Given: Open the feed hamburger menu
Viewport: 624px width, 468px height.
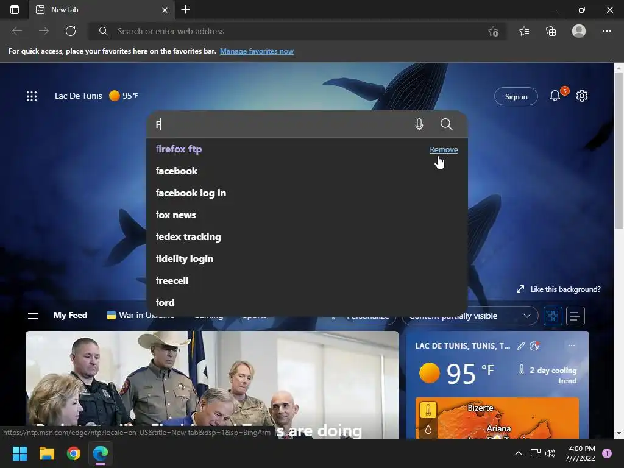Looking at the screenshot, I should (x=33, y=316).
